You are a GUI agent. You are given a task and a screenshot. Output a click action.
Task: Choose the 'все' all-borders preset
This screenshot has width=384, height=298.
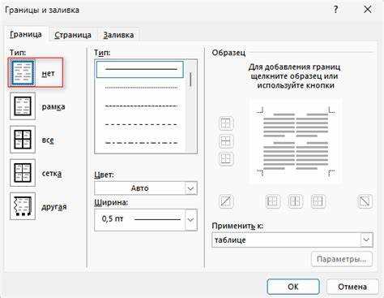click(x=23, y=140)
